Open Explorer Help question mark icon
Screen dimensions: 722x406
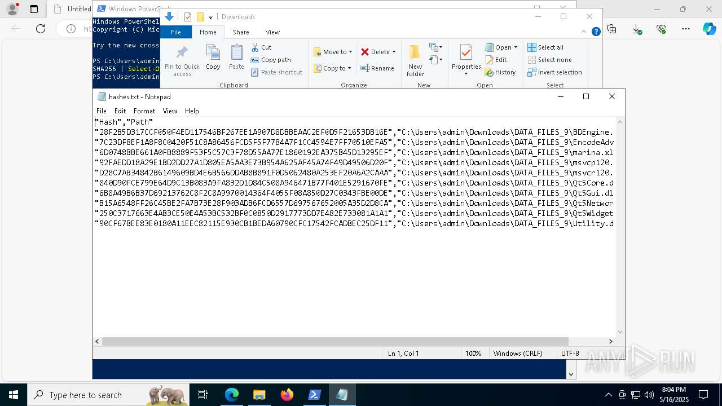[596, 32]
